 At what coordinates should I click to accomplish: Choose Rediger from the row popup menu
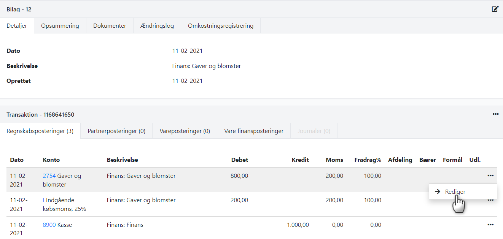pos(455,192)
